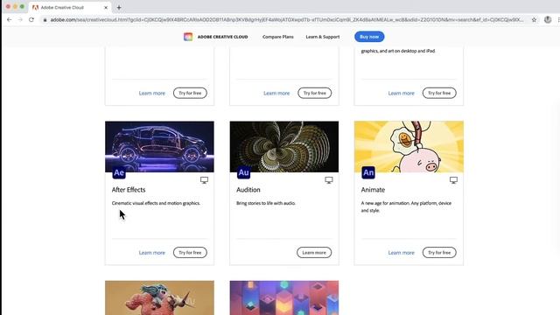Screen dimensions: 560x315
Task: Click the lock icon in address bar
Action: 45,20
